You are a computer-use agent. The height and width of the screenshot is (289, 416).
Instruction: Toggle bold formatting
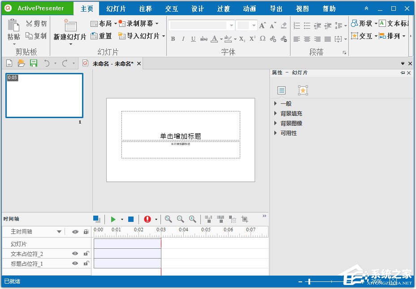pos(173,39)
